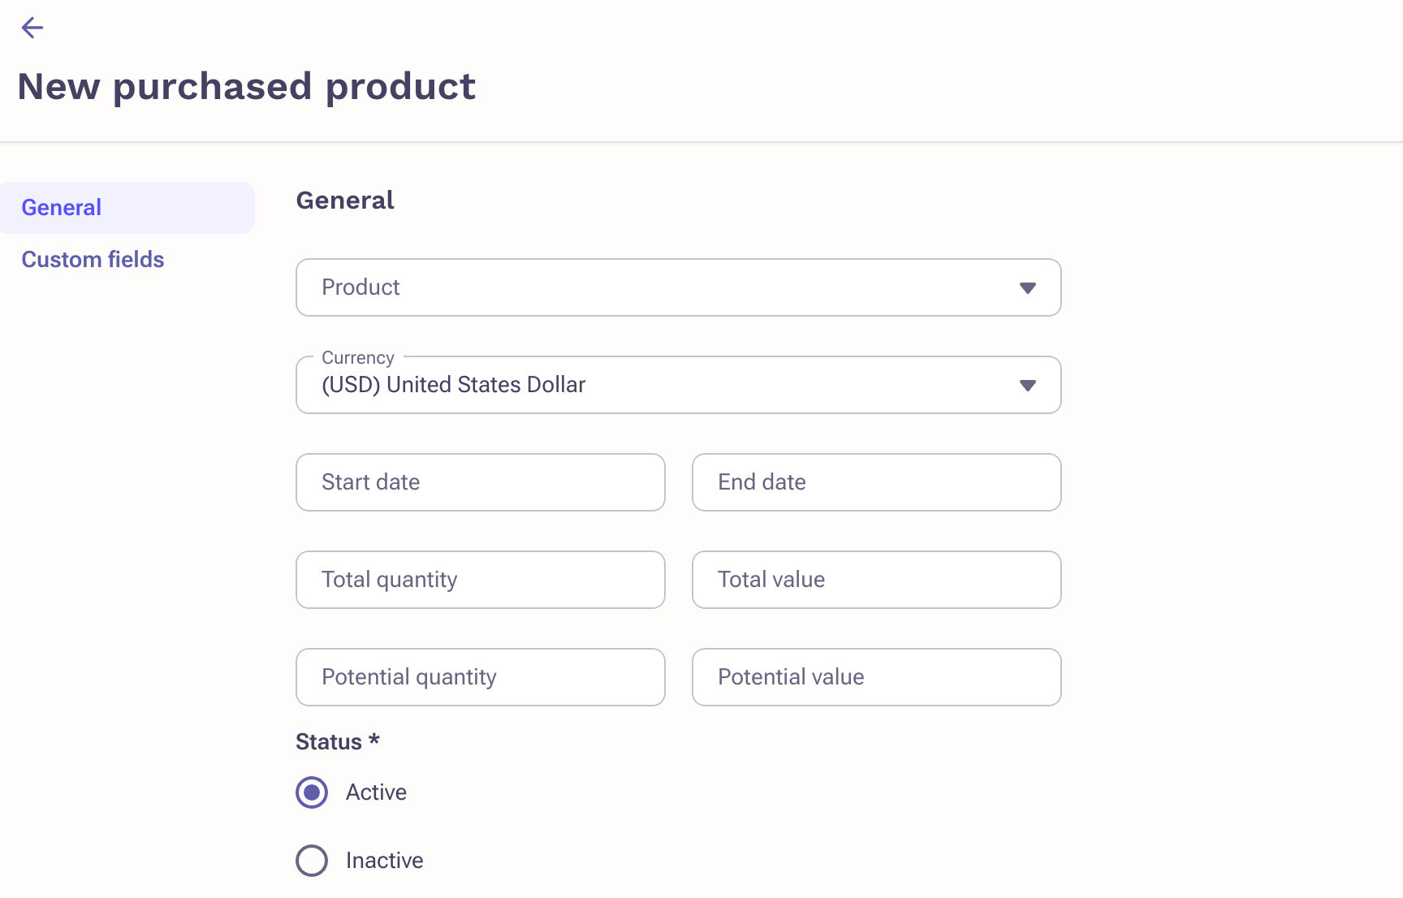Click the Total value input

click(877, 580)
